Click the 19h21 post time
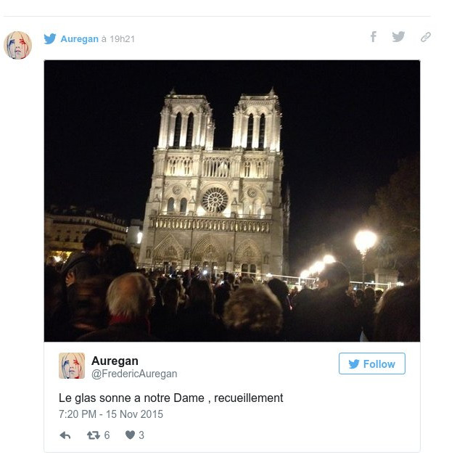The image size is (449, 468). point(122,39)
